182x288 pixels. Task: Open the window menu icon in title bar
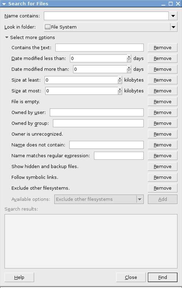(x=4, y=4)
